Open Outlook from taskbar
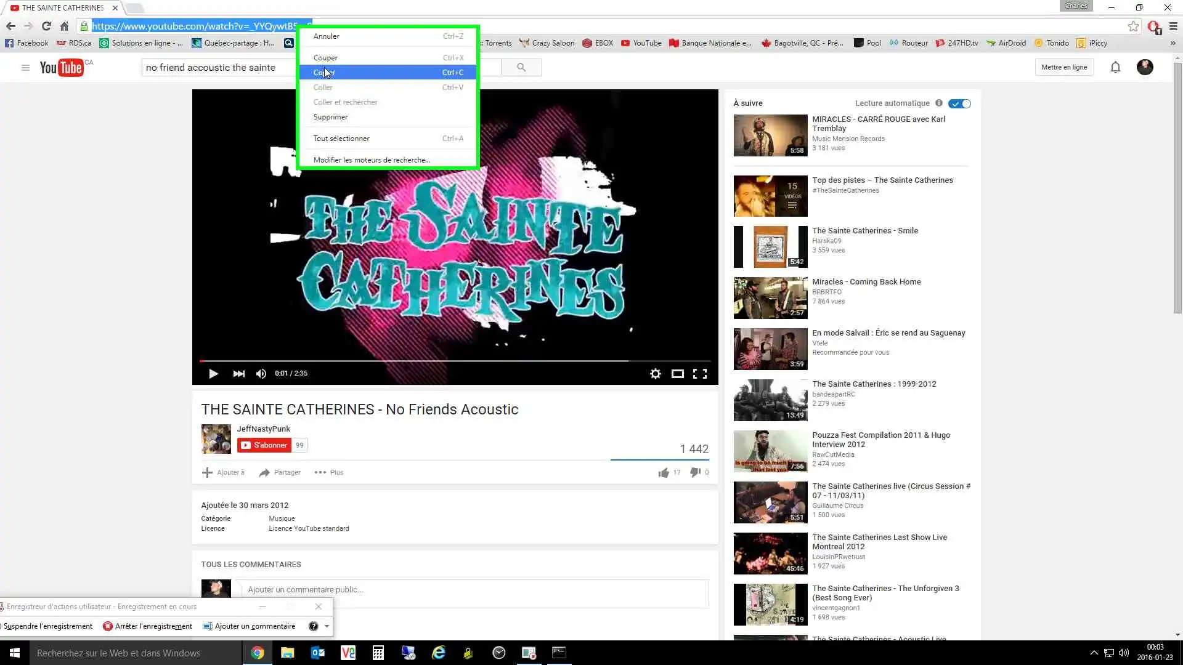Viewport: 1183px width, 665px height. click(x=318, y=653)
